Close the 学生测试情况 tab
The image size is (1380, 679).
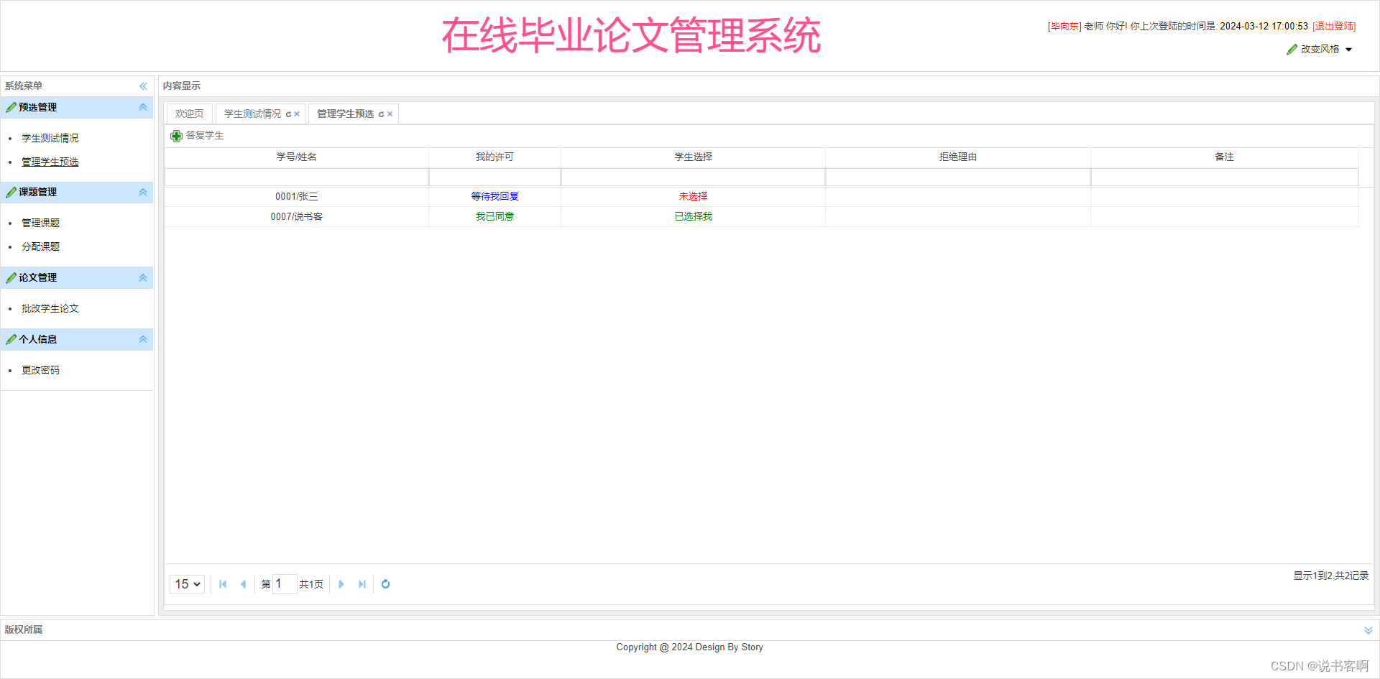297,114
